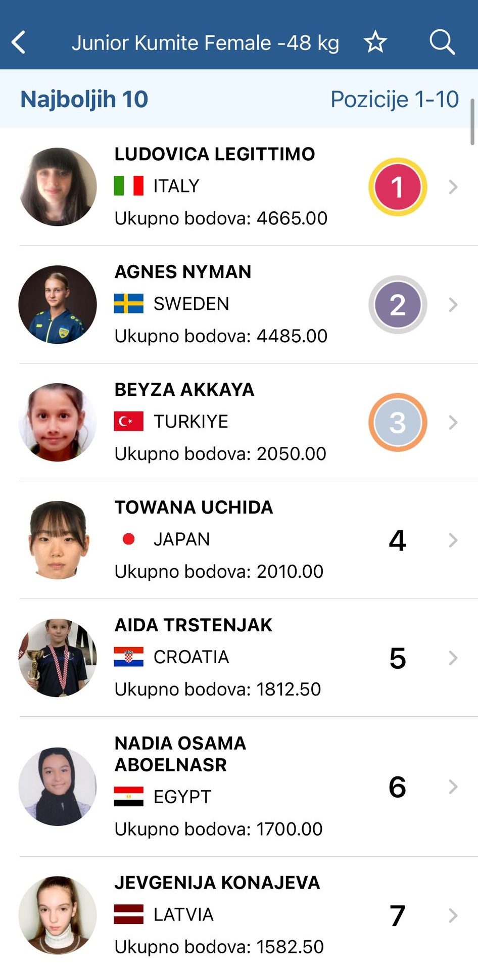Expand Towana Uchida's row chevron
The width and height of the screenshot is (478, 969).
click(453, 540)
